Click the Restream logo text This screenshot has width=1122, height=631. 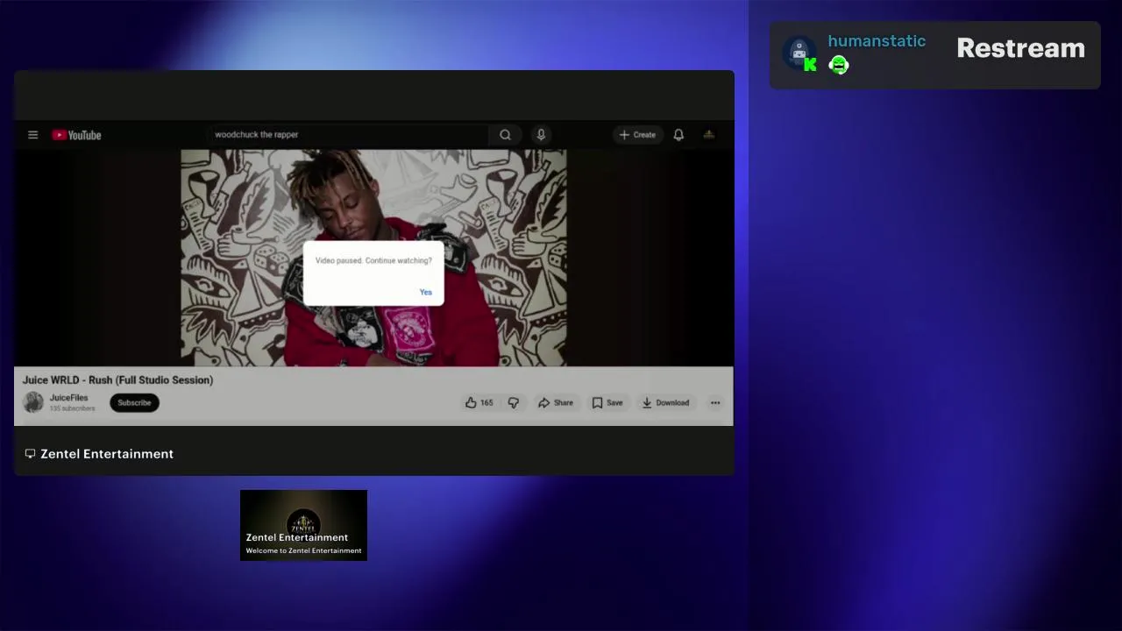click(1020, 48)
